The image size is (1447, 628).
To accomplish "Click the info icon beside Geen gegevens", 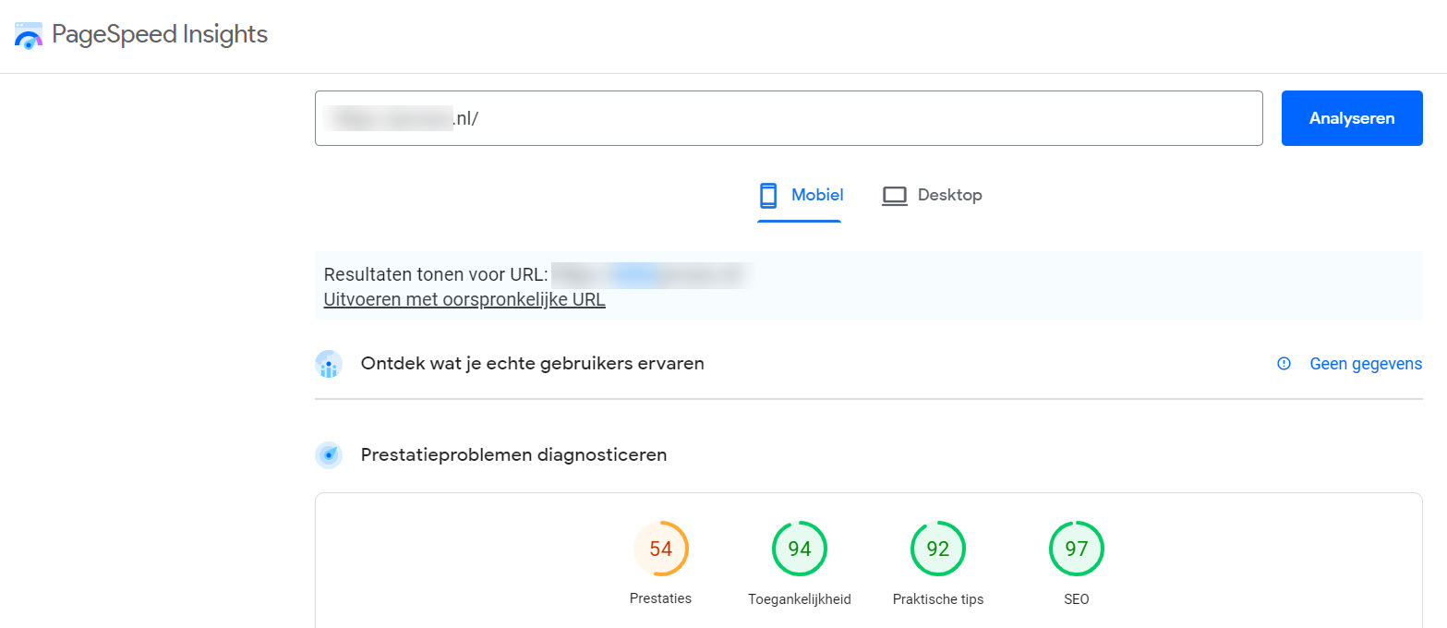I will pos(1284,364).
